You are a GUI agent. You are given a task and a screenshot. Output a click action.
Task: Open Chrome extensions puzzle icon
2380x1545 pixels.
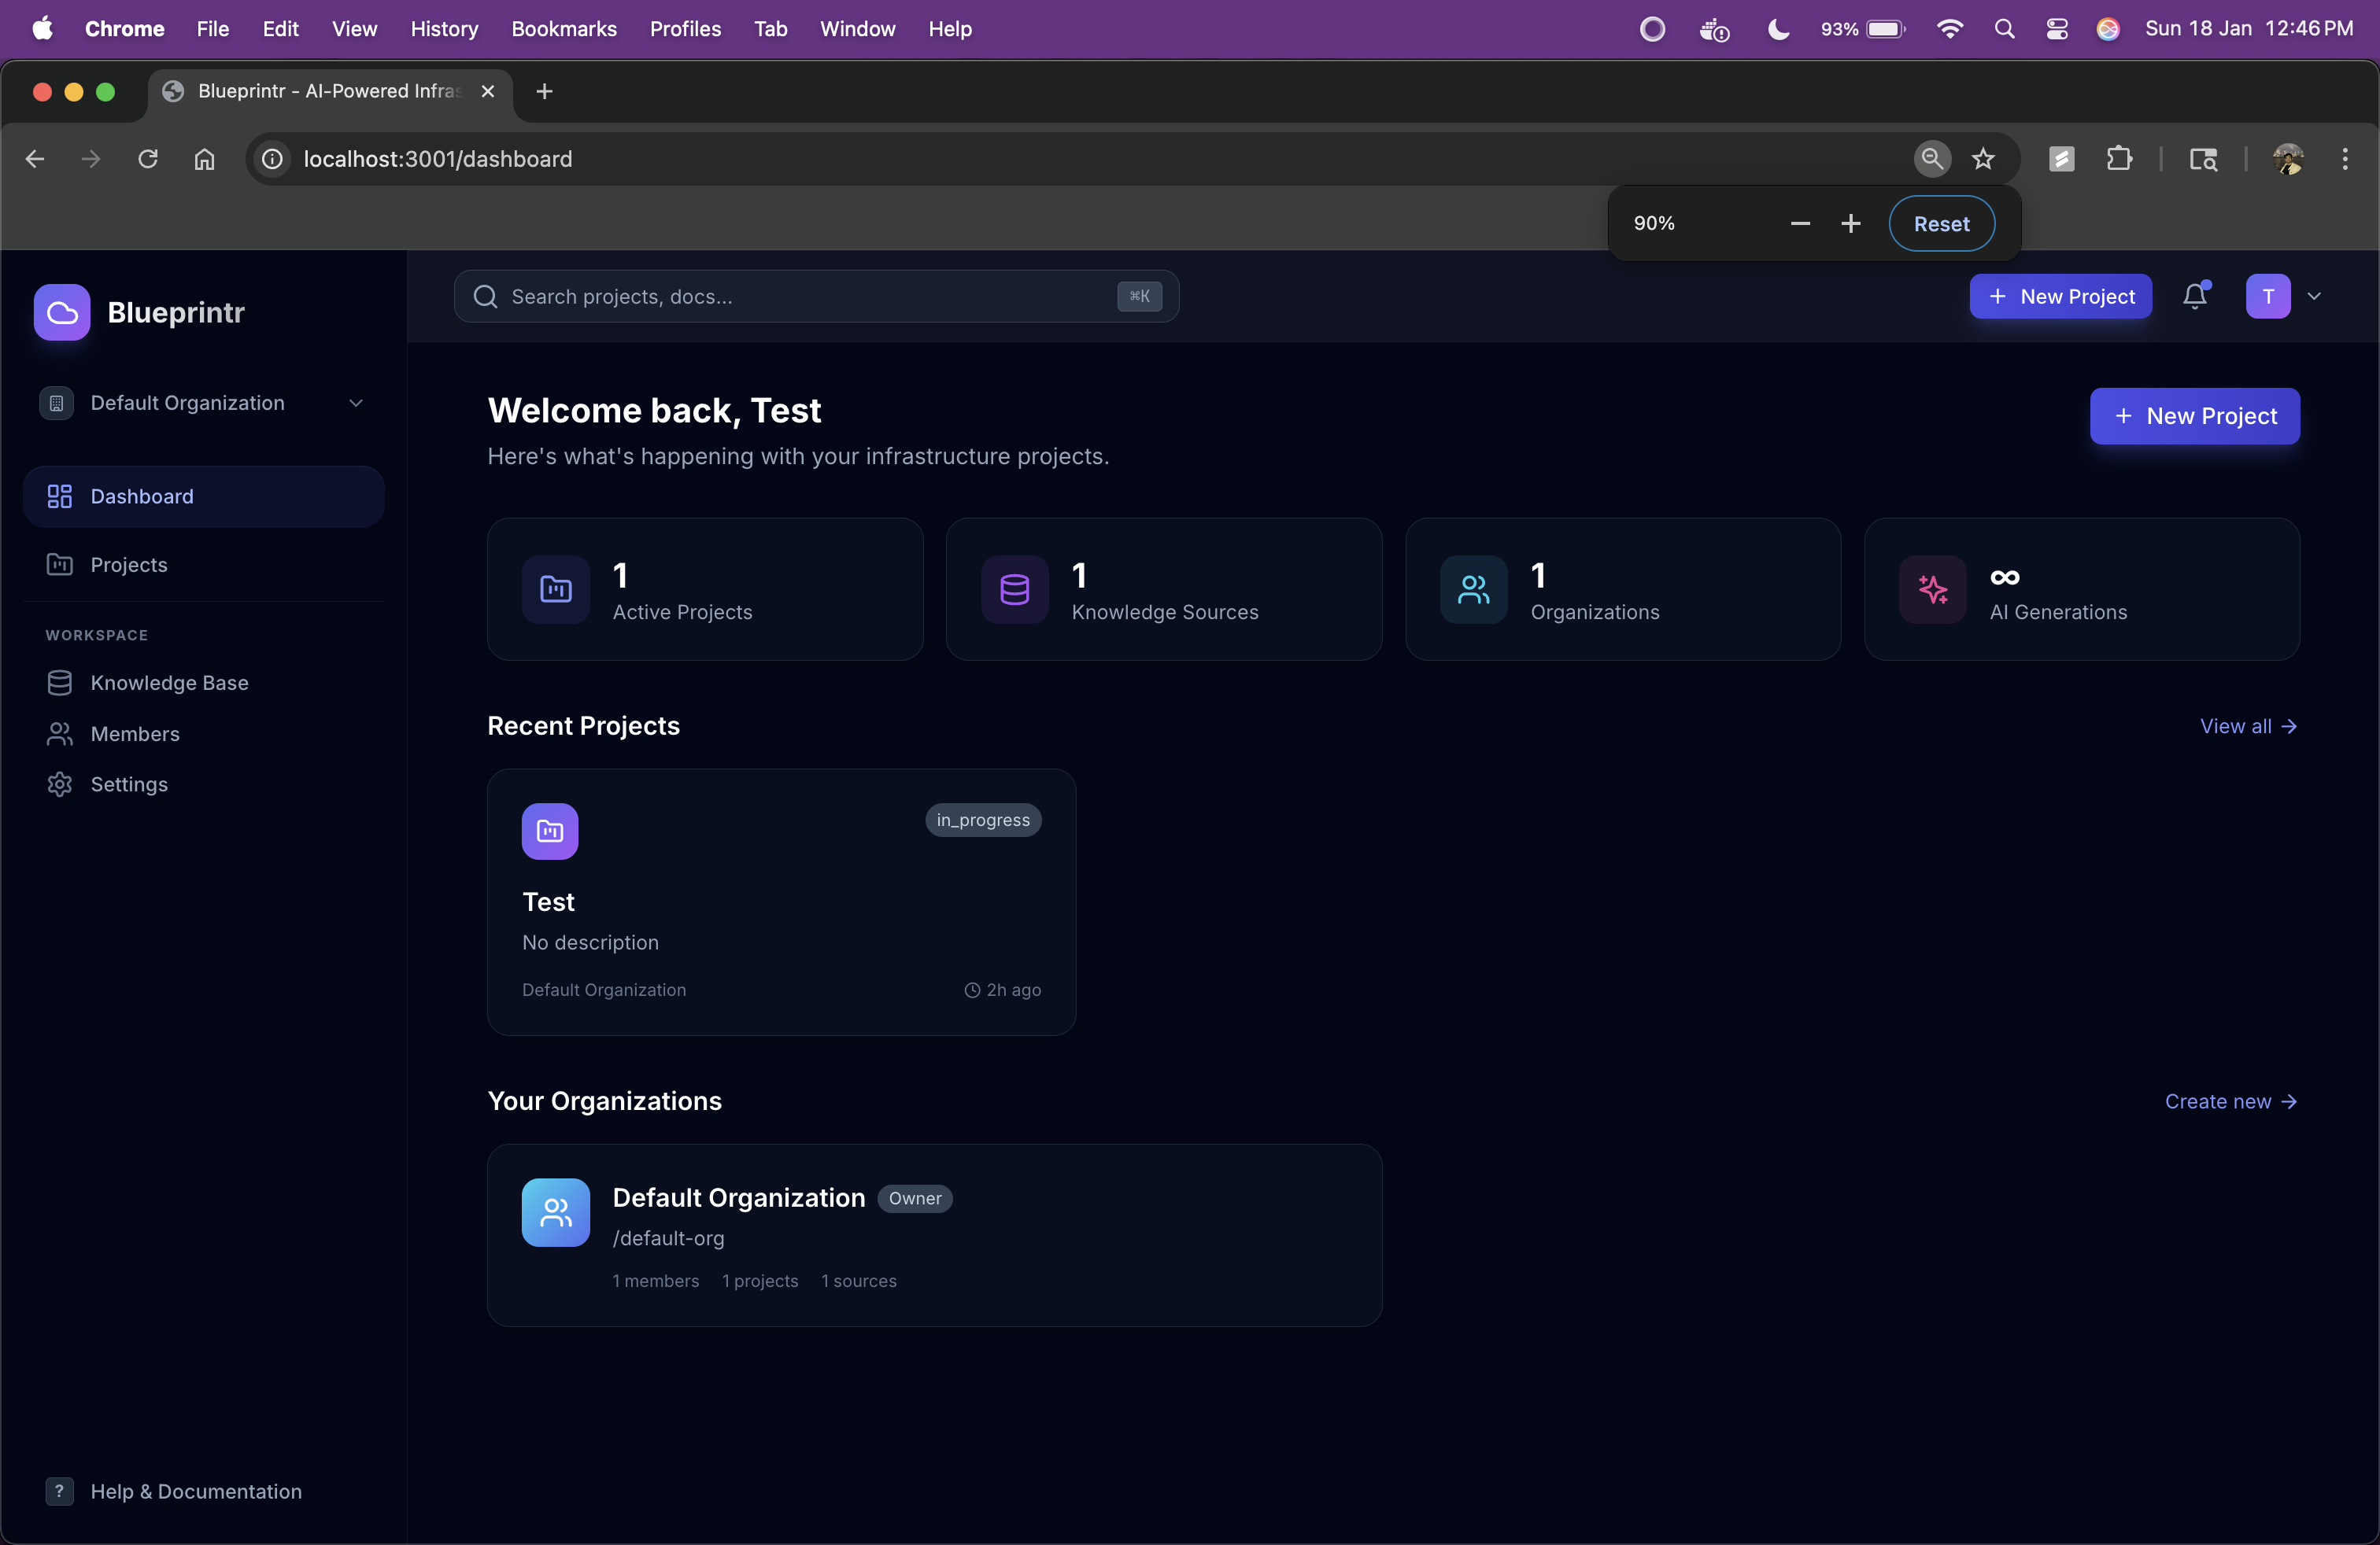coord(2119,159)
